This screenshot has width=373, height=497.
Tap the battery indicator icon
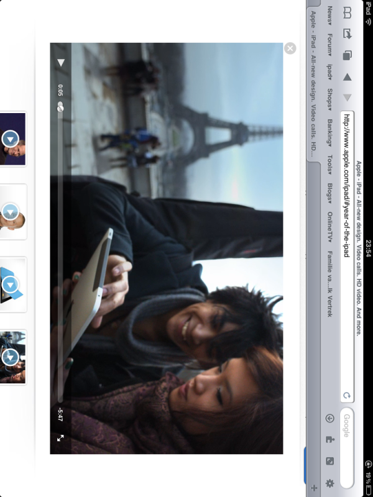click(368, 491)
